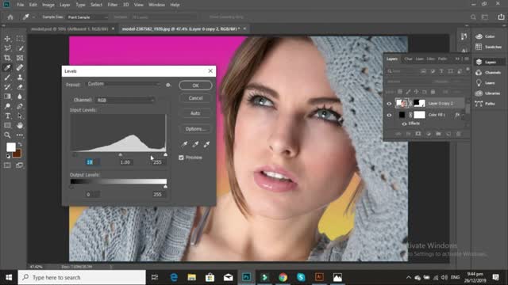Select the Healing Brush tool
The height and width of the screenshot is (285, 508).
(x=20, y=67)
